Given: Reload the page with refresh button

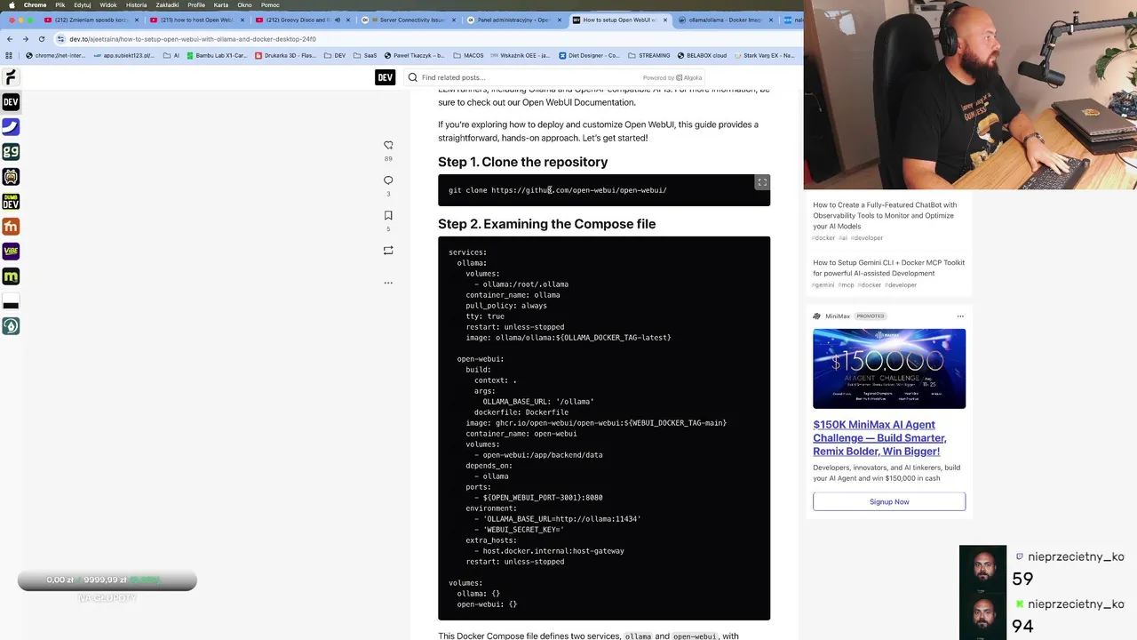Looking at the screenshot, I should [42, 39].
